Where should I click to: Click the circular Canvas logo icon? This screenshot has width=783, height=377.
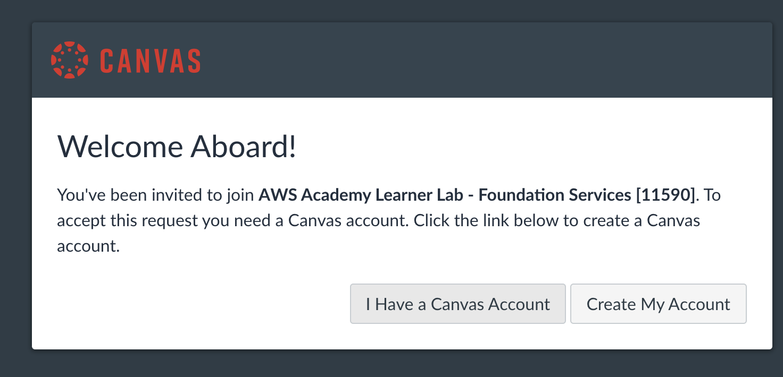click(x=69, y=60)
